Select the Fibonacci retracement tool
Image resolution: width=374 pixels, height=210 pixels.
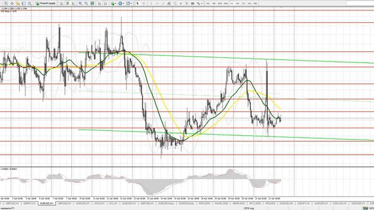(x=175, y=3)
